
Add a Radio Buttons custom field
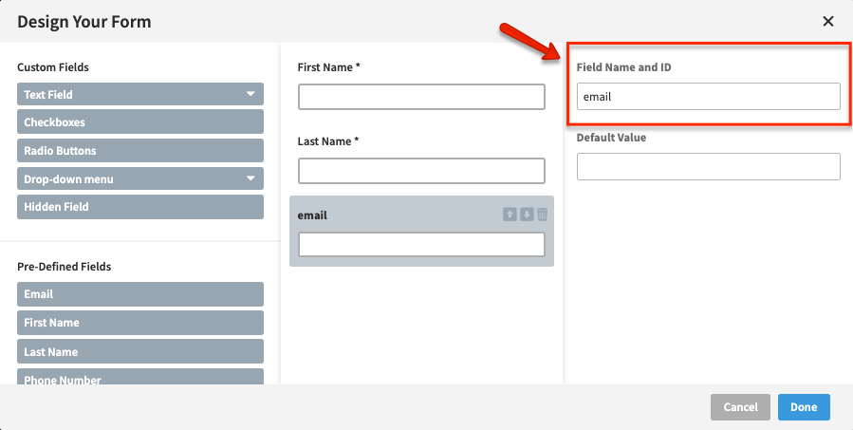point(139,151)
